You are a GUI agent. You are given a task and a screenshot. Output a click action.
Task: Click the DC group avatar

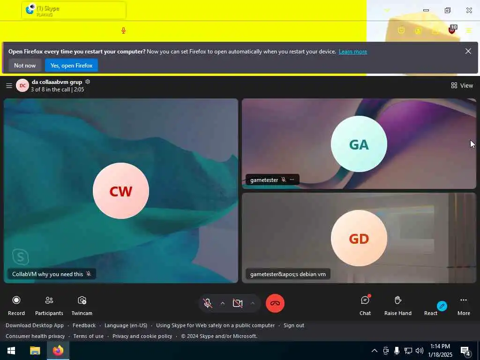[22, 86]
